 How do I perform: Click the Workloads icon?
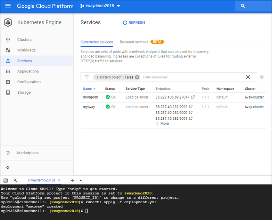pos(8,50)
